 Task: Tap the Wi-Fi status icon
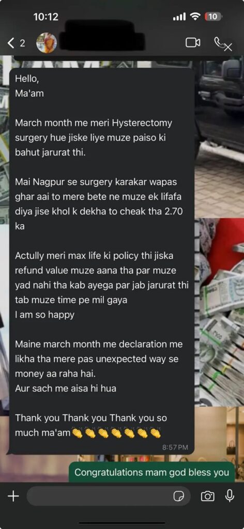[195, 17]
